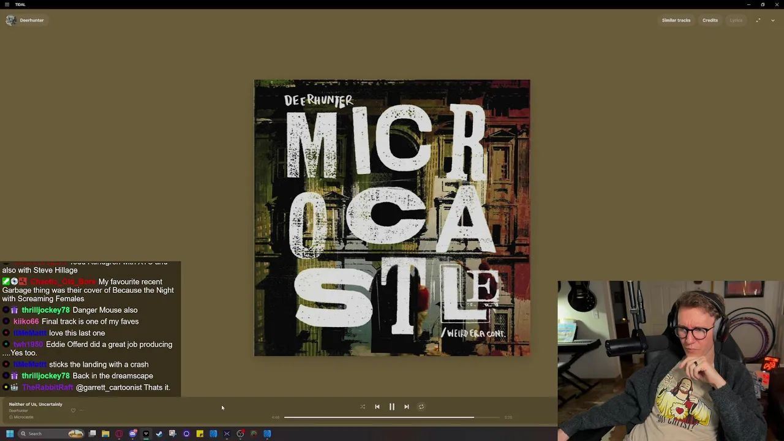
Task: Collapse the now playing view
Action: coord(773,20)
